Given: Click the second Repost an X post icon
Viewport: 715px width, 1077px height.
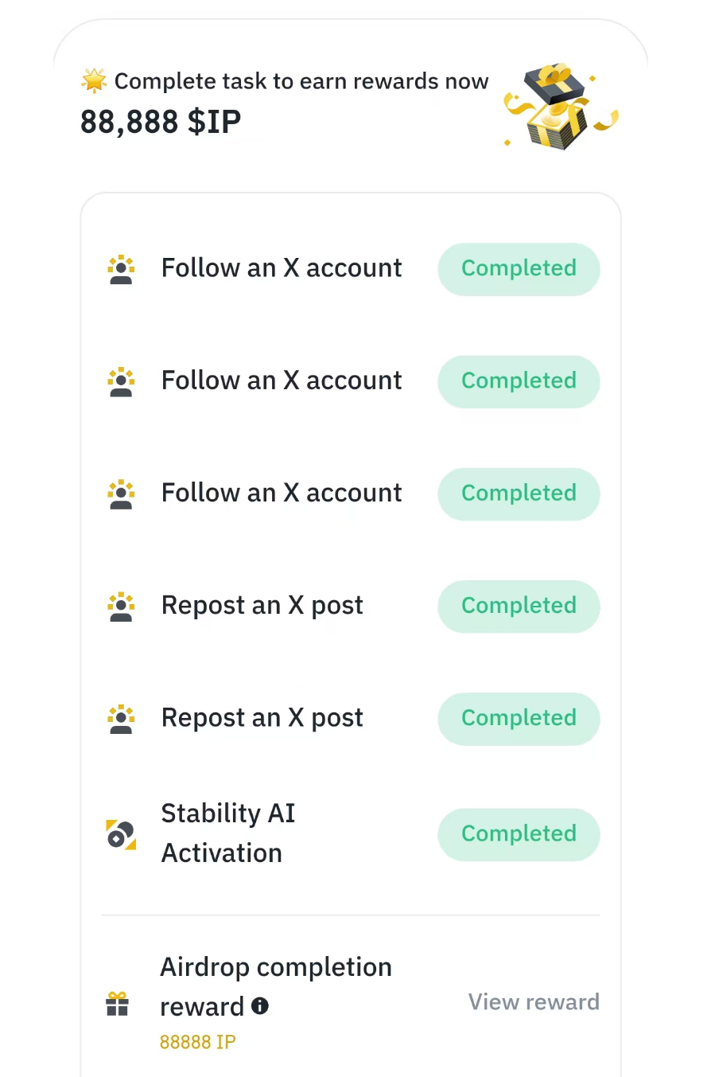Looking at the screenshot, I should 121,718.
